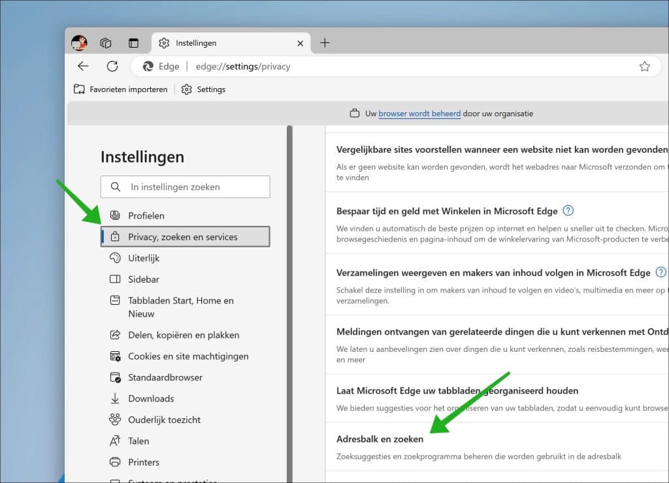Open Ouderlijk toezicht settings
This screenshot has width=669, height=483.
(x=185, y=420)
